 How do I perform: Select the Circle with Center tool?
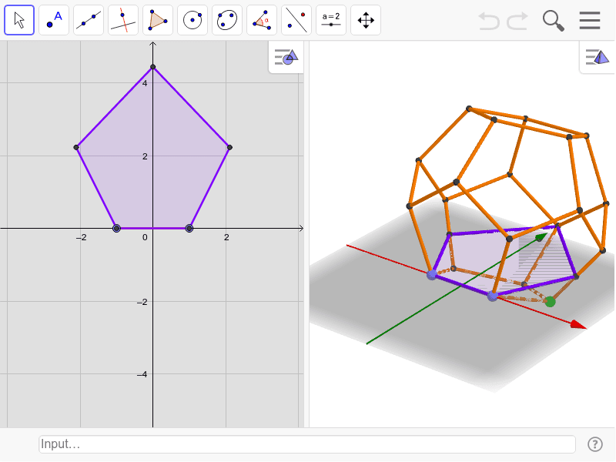coord(192,20)
